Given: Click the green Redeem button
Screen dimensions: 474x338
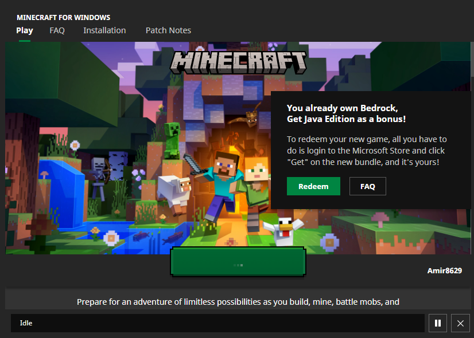Looking at the screenshot, I should pos(313,186).
